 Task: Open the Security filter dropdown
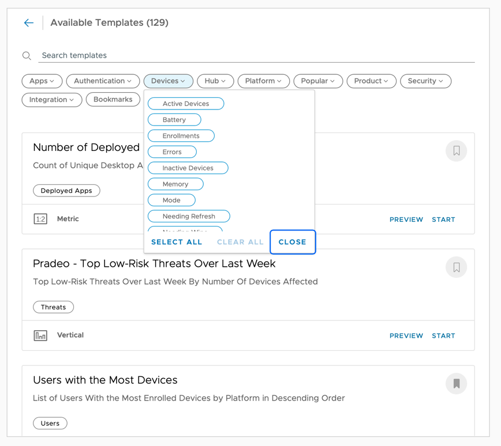tap(425, 81)
